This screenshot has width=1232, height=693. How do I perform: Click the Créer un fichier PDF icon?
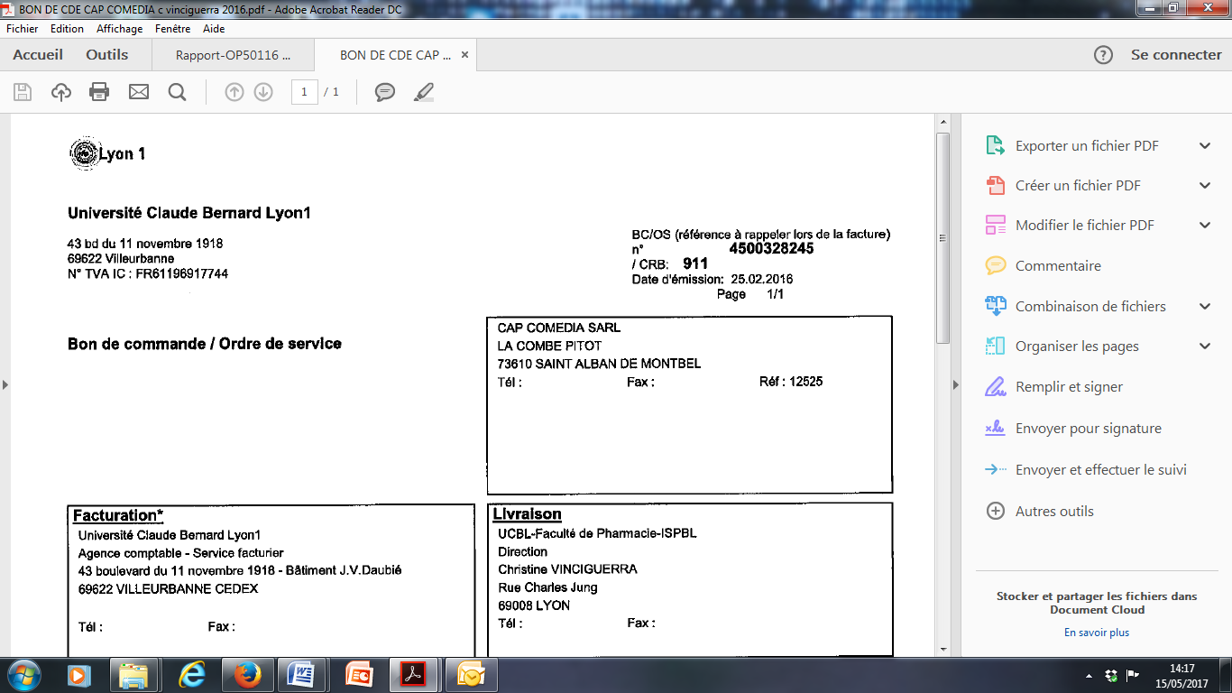click(995, 185)
